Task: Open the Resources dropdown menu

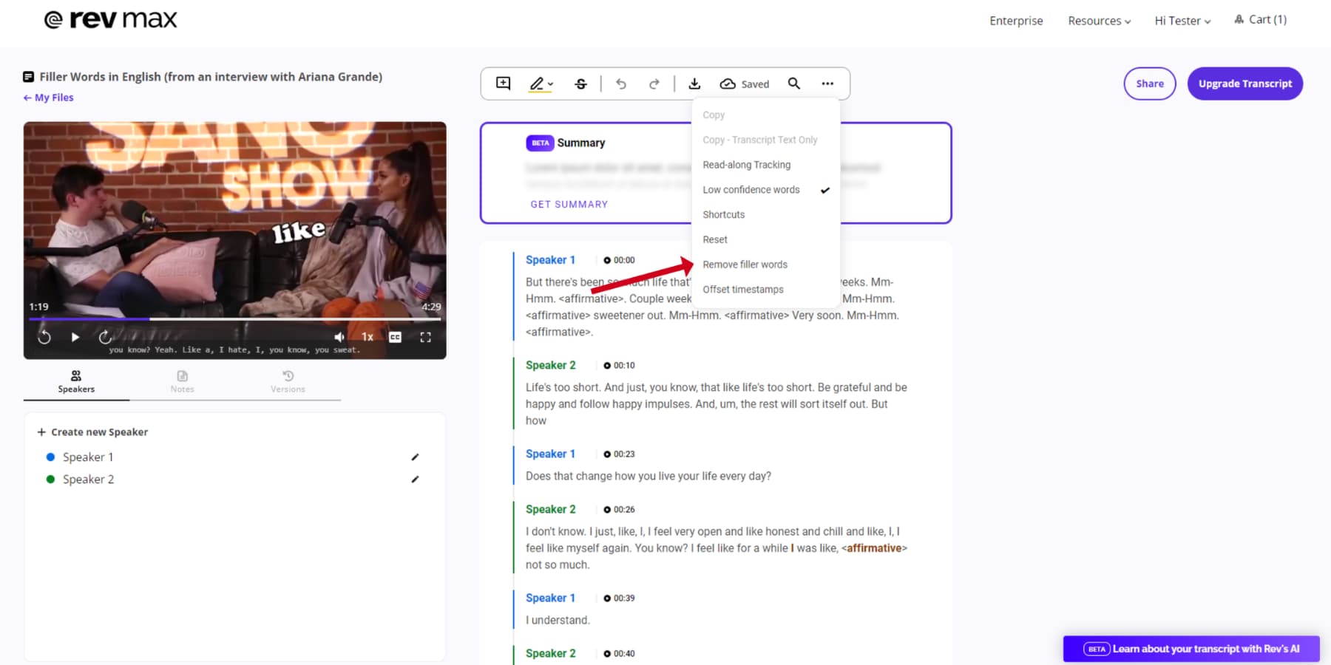Action: pos(1099,21)
